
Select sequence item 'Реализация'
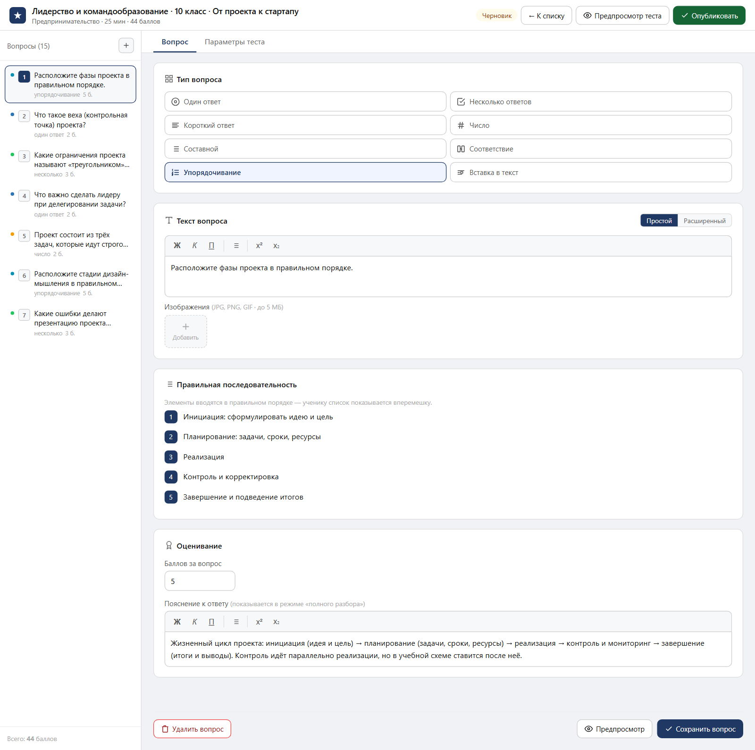(x=203, y=457)
